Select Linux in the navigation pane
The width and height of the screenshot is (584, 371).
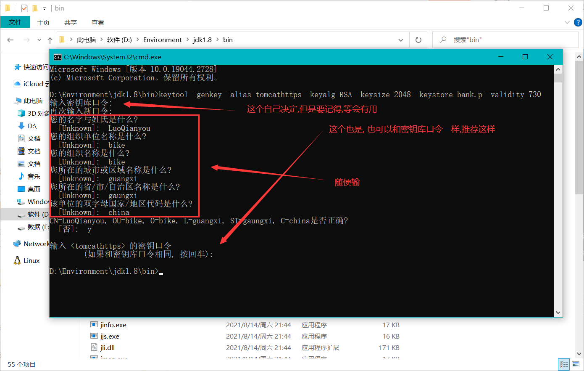27,261
